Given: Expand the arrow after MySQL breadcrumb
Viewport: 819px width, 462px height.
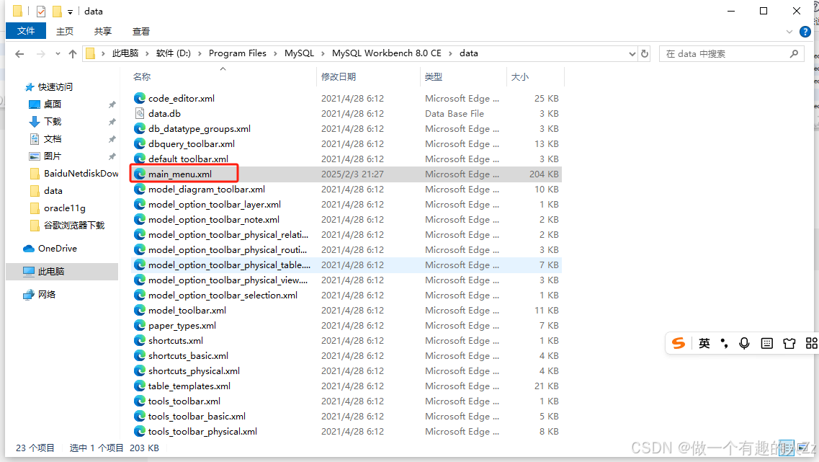Looking at the screenshot, I should point(323,53).
